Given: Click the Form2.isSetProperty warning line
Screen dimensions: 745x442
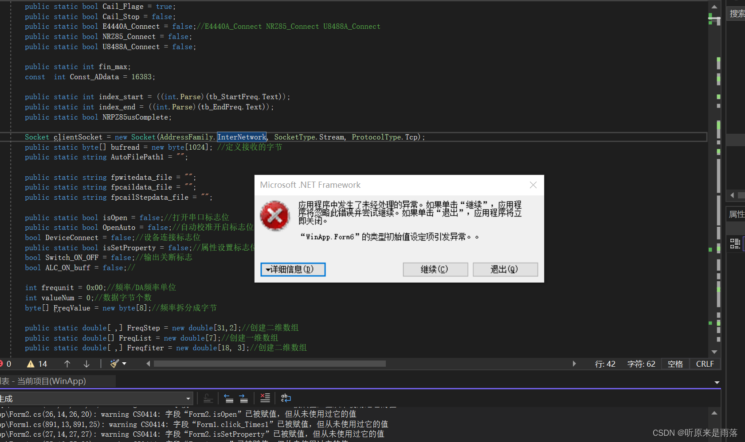Looking at the screenshot, I should (x=192, y=434).
